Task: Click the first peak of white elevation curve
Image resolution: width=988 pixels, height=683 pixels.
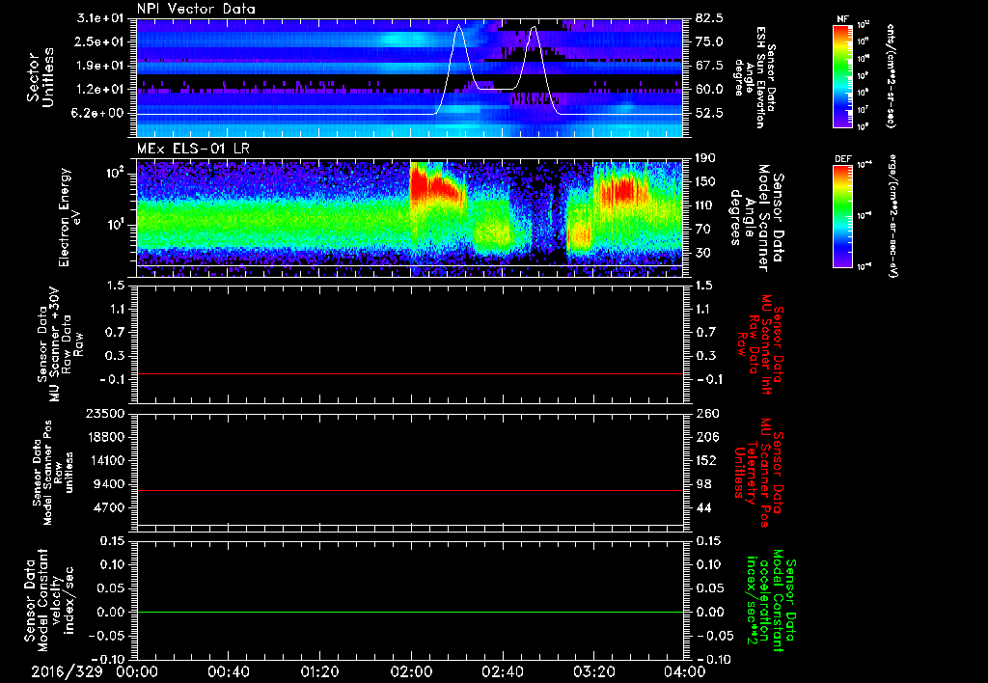Action: tap(458, 26)
